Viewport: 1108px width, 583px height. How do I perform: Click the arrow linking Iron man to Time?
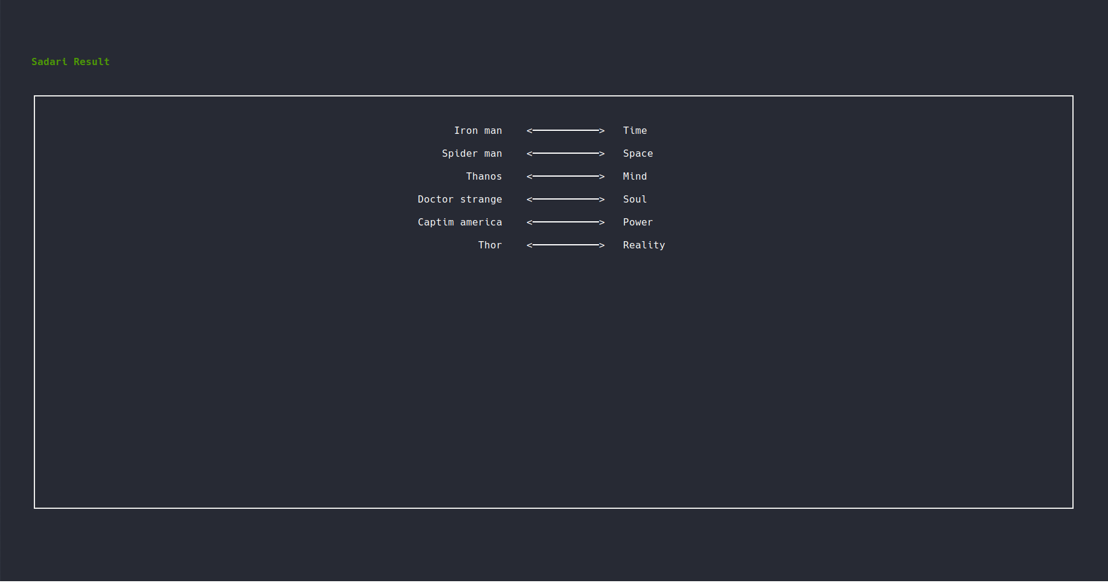pyautogui.click(x=566, y=130)
